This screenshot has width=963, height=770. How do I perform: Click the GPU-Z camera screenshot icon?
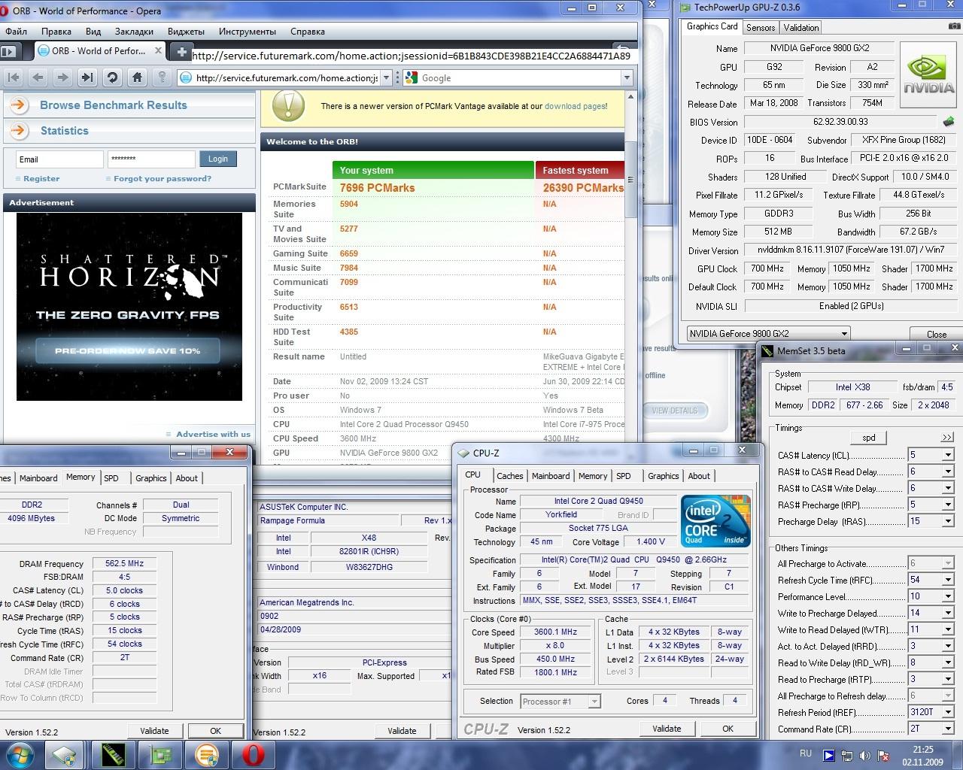point(955,26)
